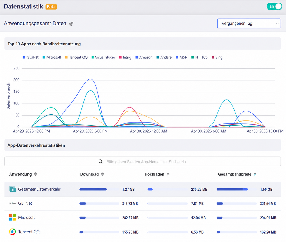Toggle the MSN legend series
286x242 pixels.
(x=182, y=58)
